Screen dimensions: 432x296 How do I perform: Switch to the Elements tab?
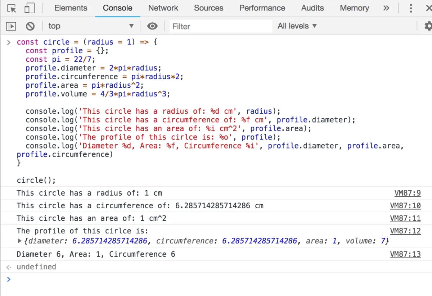point(71,8)
